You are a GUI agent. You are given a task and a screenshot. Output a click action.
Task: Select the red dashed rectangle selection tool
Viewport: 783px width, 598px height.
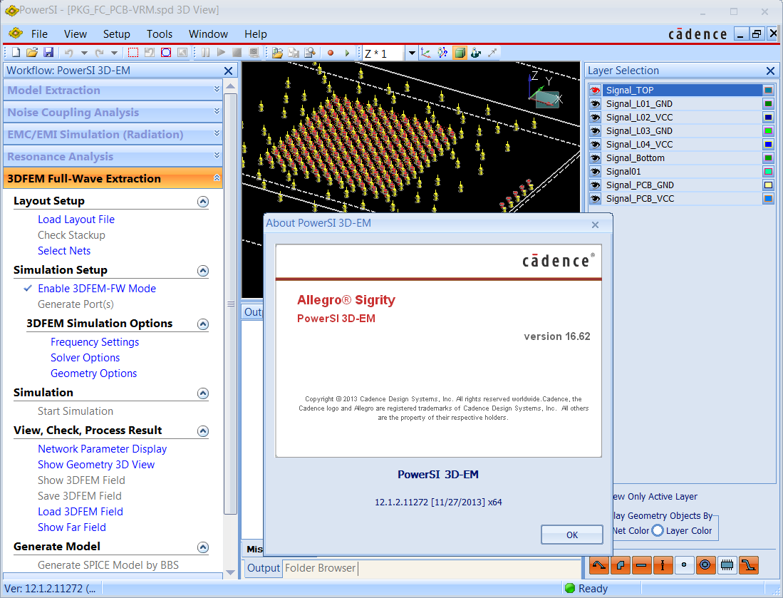click(x=133, y=53)
